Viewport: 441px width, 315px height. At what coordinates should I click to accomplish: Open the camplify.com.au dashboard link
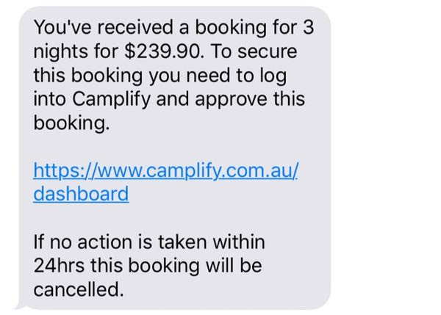[x=165, y=182]
